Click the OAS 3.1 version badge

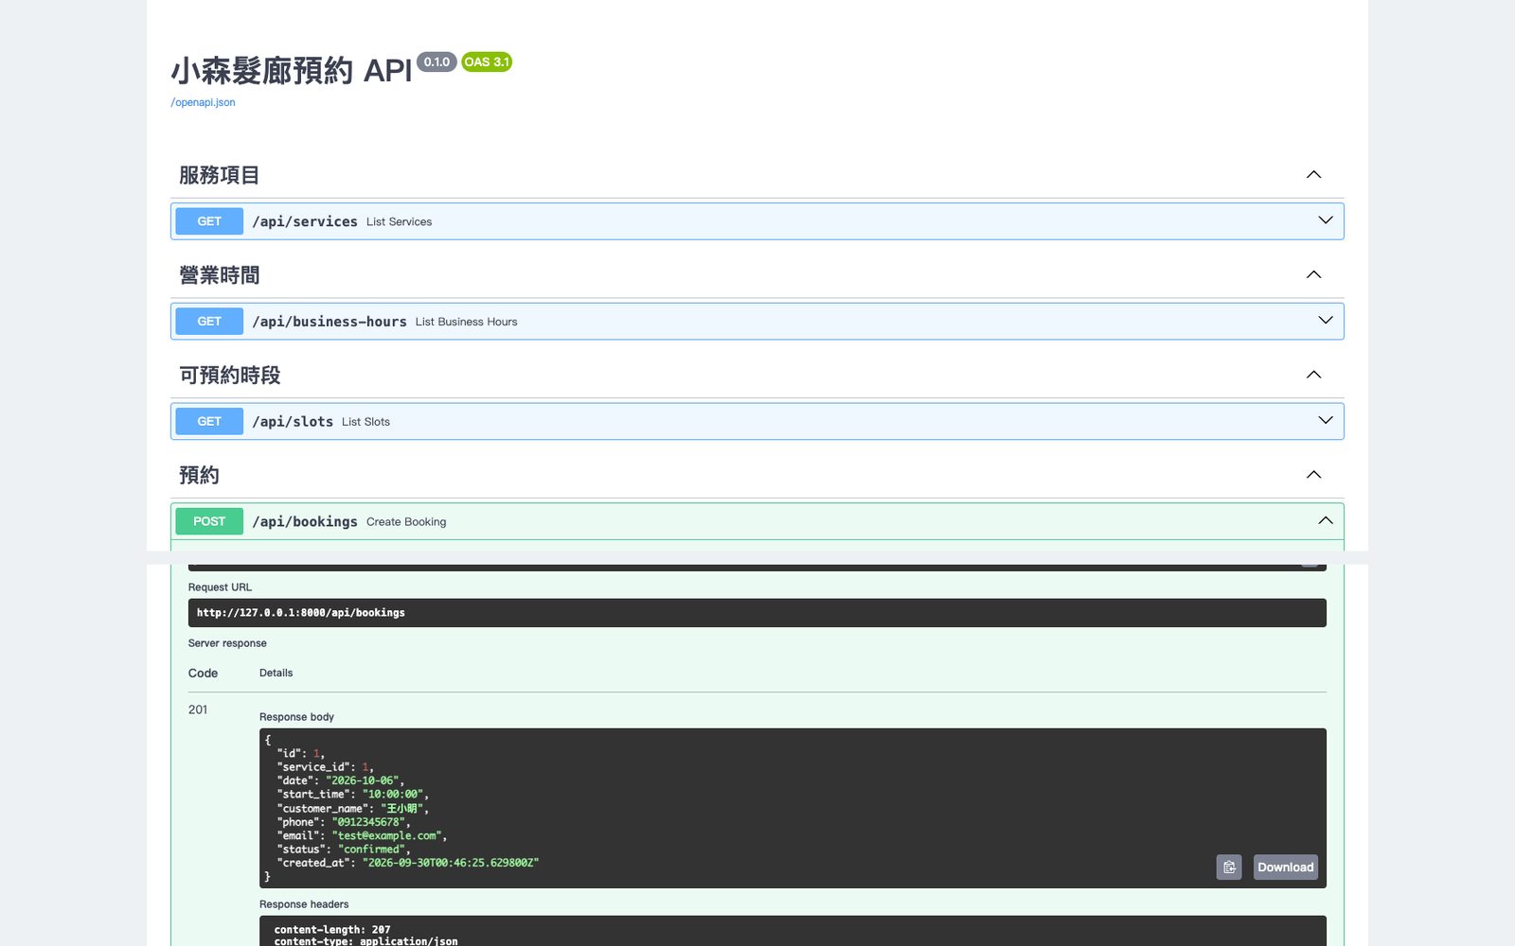(x=487, y=61)
